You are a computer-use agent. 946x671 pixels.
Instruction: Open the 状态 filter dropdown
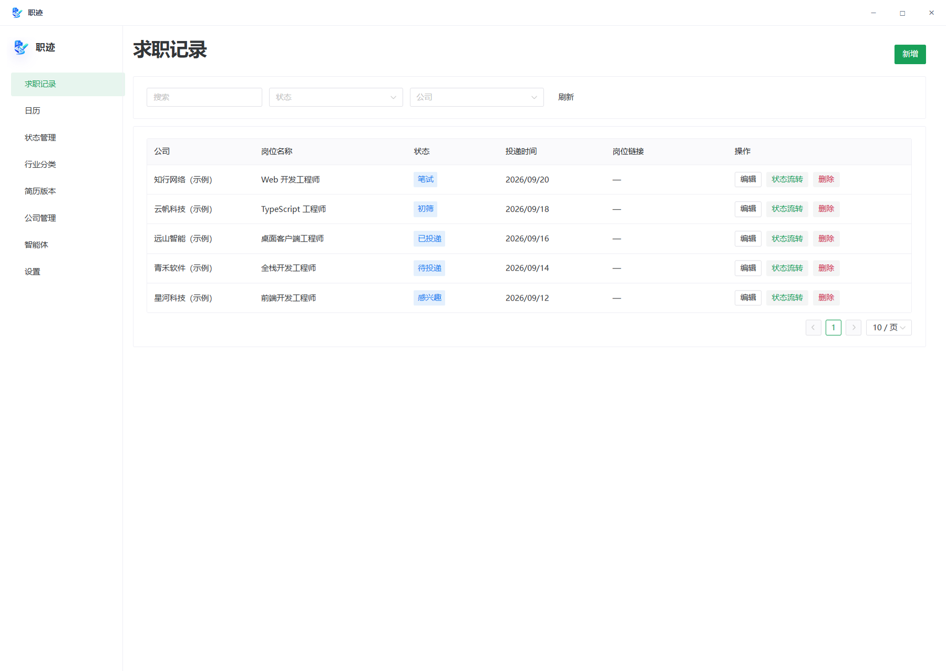coord(336,97)
